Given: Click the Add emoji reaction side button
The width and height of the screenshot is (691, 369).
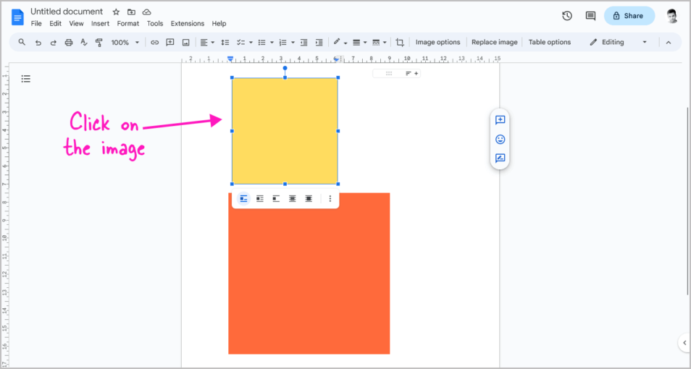Looking at the screenshot, I should click(501, 139).
